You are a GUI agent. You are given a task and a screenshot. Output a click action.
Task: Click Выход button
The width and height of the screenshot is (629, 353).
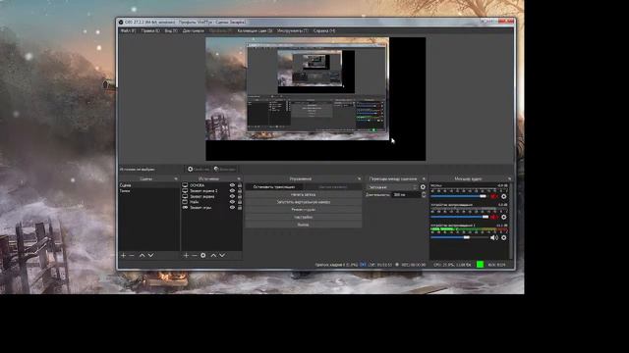(304, 225)
